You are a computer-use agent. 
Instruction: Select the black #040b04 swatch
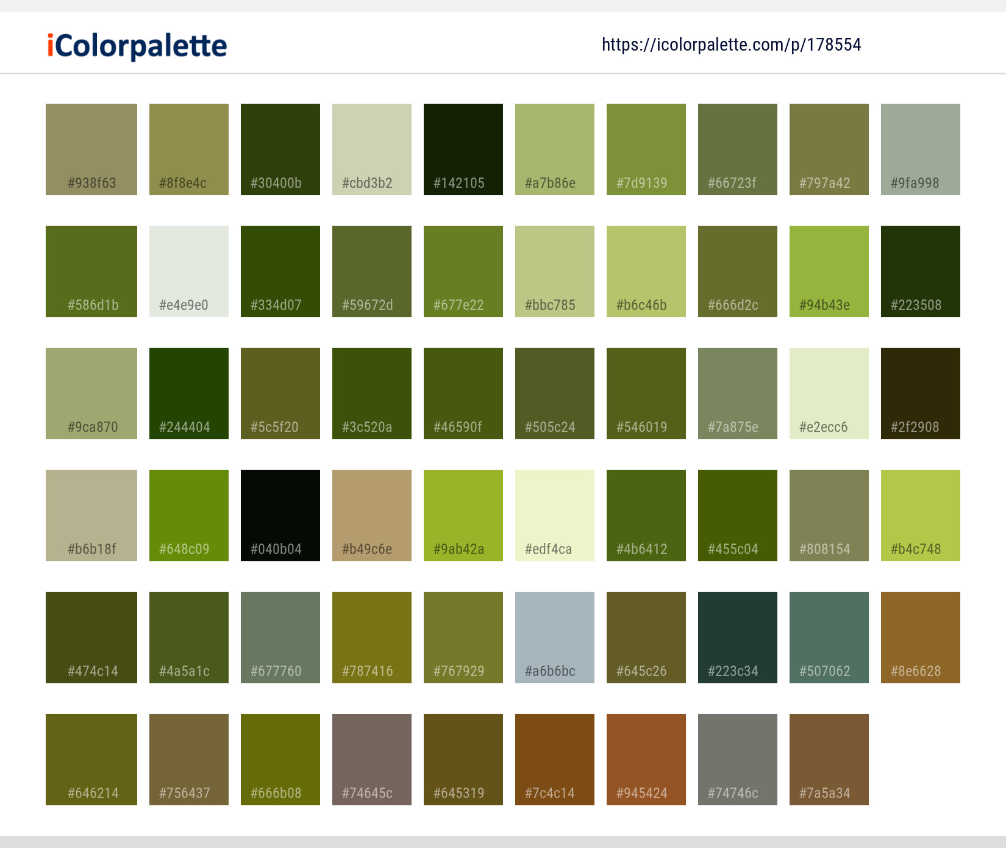click(280, 516)
